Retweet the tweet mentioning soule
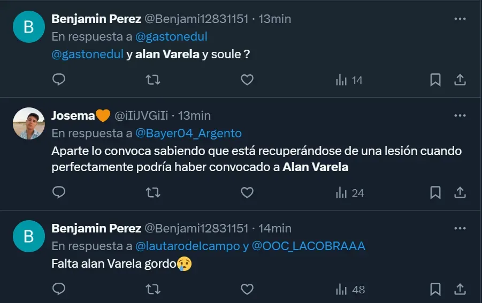 [x=153, y=80]
